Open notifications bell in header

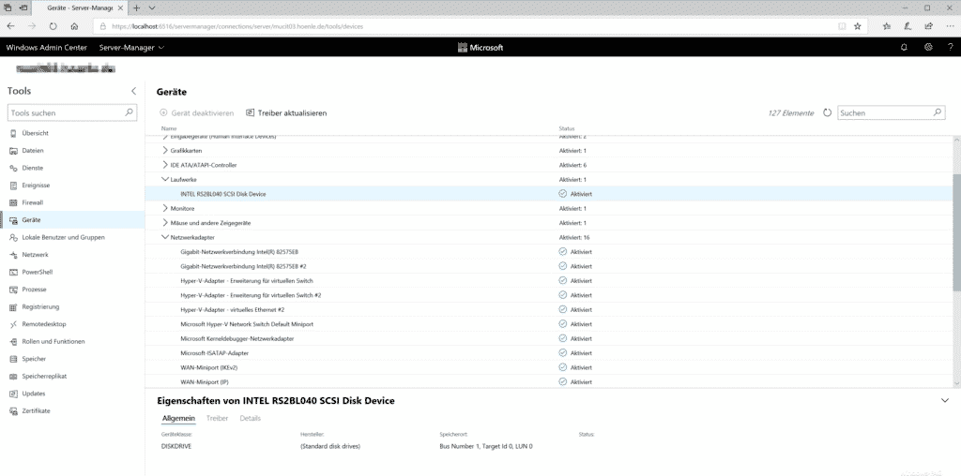pos(904,47)
